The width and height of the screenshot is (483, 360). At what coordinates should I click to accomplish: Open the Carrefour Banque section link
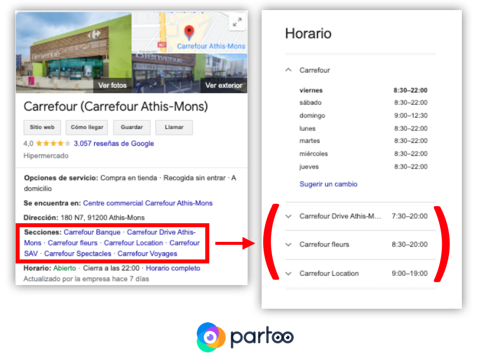(x=92, y=232)
